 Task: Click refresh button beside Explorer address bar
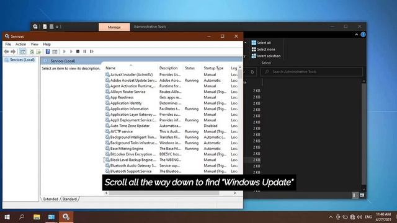click(252, 72)
